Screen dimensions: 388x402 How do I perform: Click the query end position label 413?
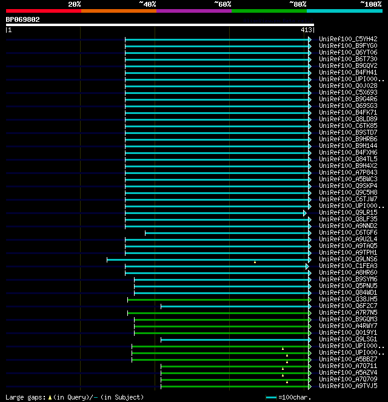(306, 30)
